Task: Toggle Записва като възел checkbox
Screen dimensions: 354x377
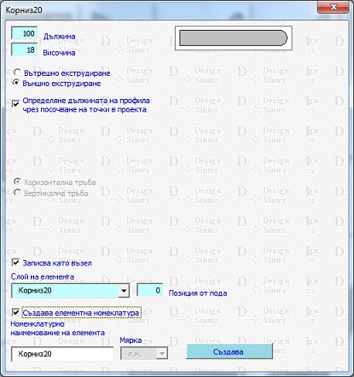Action: tap(16, 263)
